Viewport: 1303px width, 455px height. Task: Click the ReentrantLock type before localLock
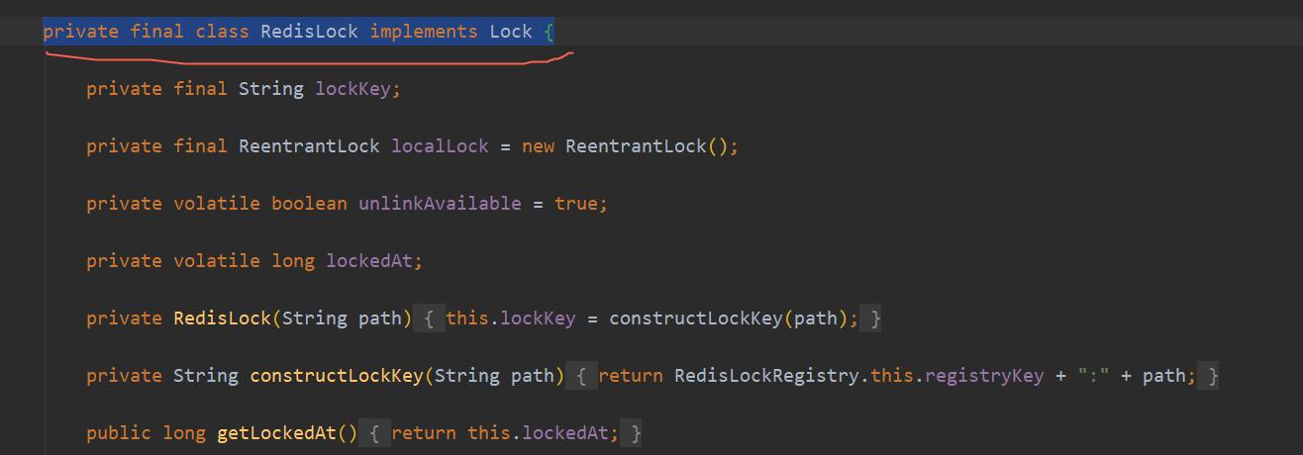pos(309,146)
